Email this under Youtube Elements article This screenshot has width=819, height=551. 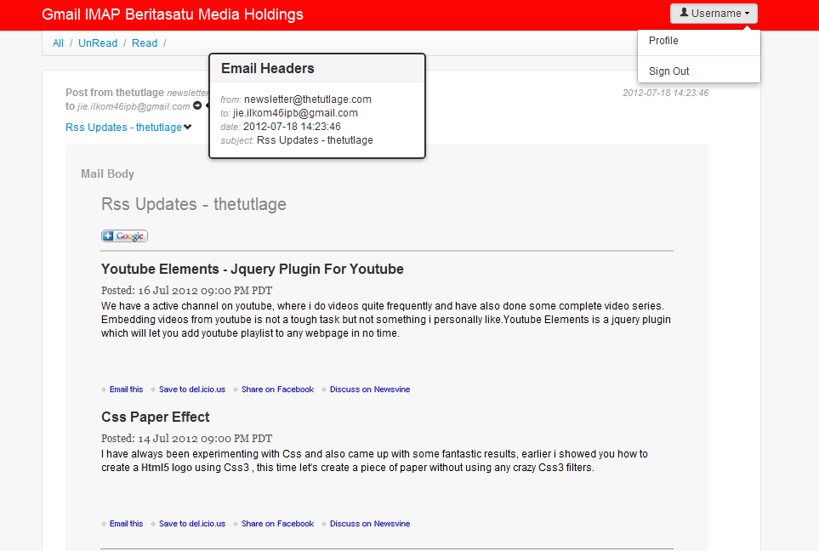[126, 389]
